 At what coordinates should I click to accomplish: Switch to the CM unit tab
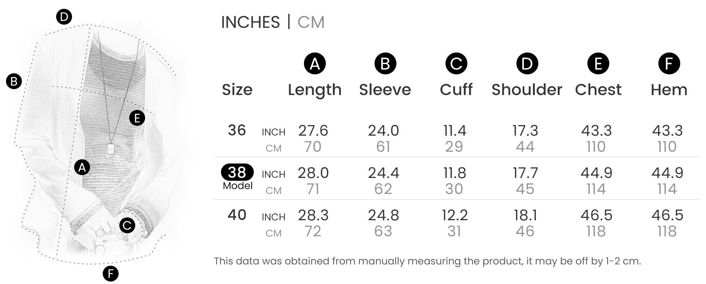311,22
